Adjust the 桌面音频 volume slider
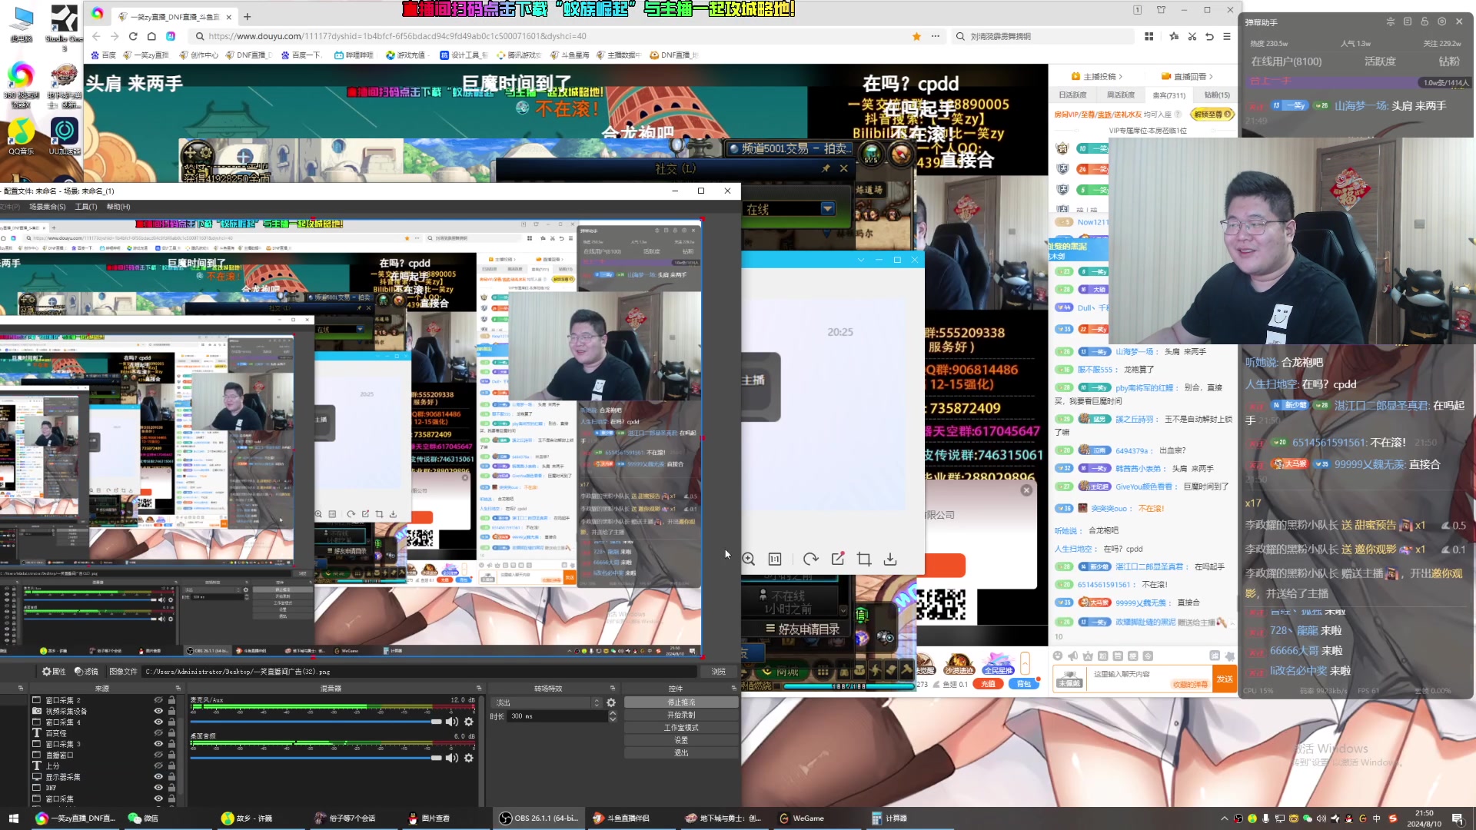1476x830 pixels. tap(316, 758)
